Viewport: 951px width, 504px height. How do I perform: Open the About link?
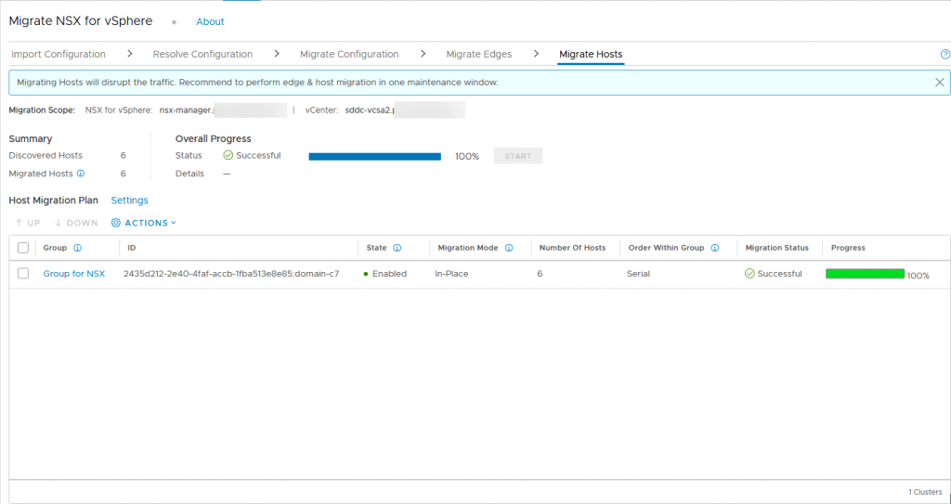pyautogui.click(x=210, y=21)
